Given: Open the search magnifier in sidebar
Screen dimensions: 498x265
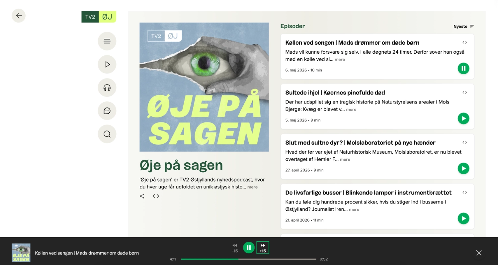Looking at the screenshot, I should click(x=107, y=134).
